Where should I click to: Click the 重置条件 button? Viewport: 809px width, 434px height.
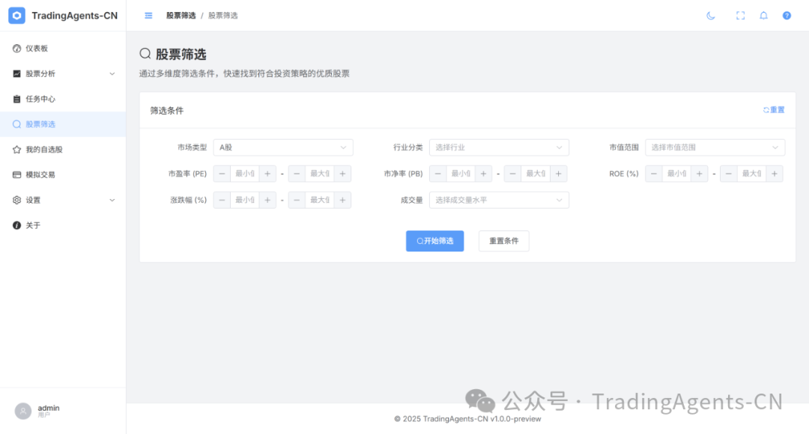point(503,241)
